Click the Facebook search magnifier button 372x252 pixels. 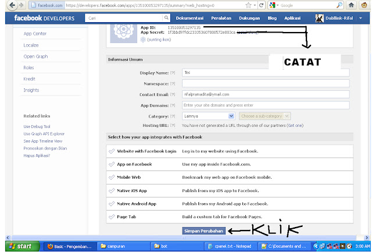[x=166, y=18]
